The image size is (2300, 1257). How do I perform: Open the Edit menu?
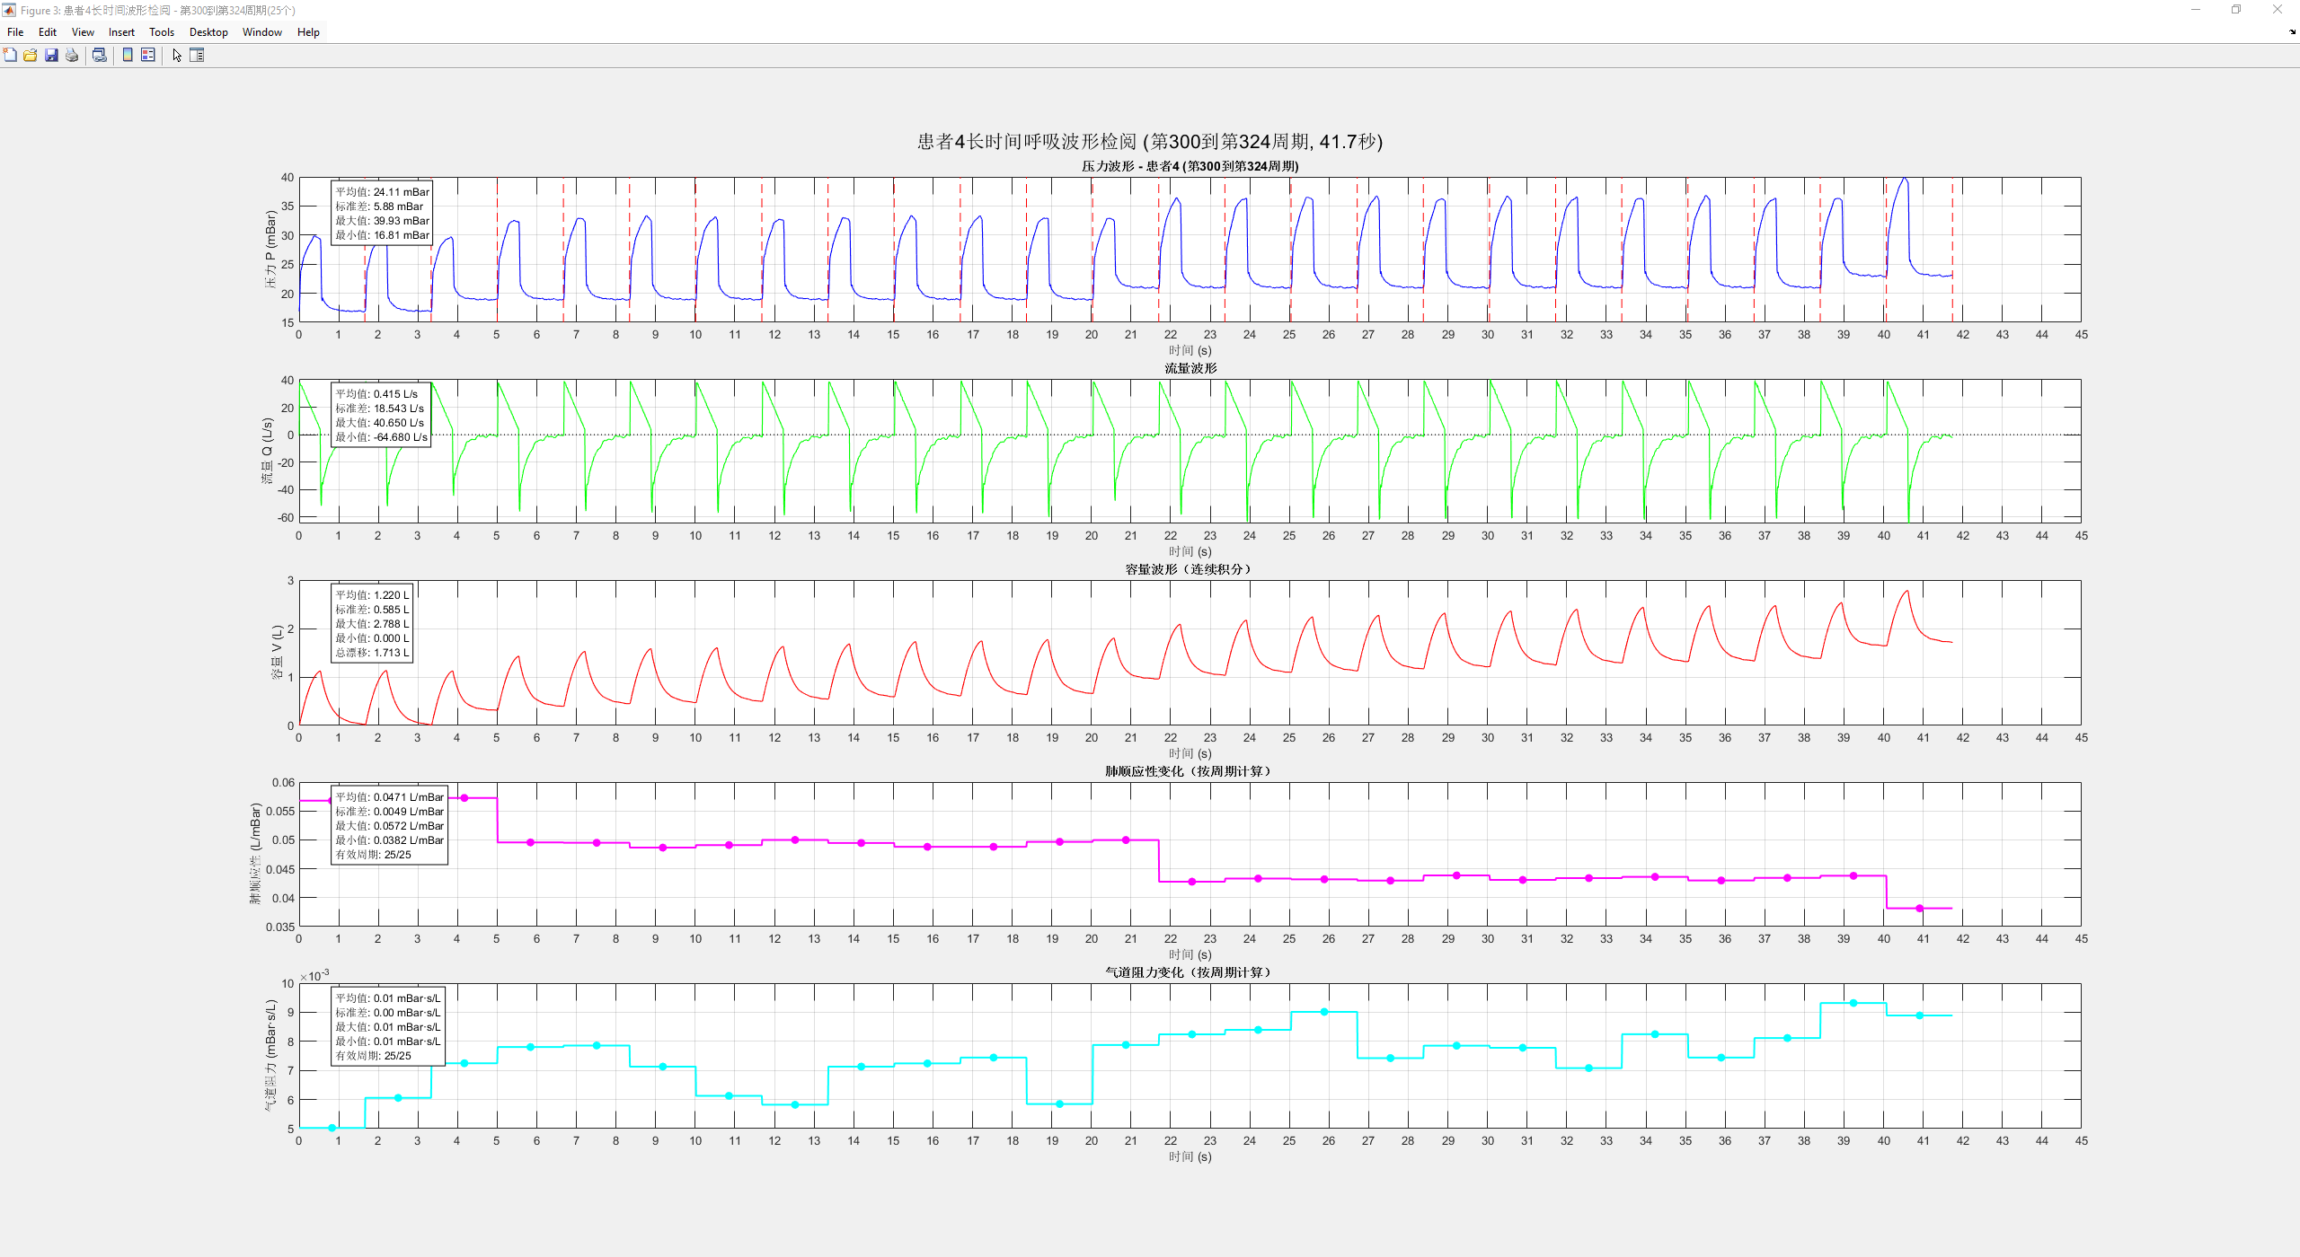48,32
